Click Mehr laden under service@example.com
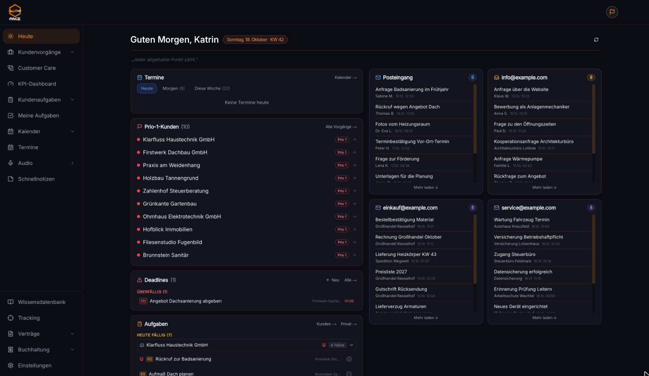The image size is (649, 376). (545, 318)
